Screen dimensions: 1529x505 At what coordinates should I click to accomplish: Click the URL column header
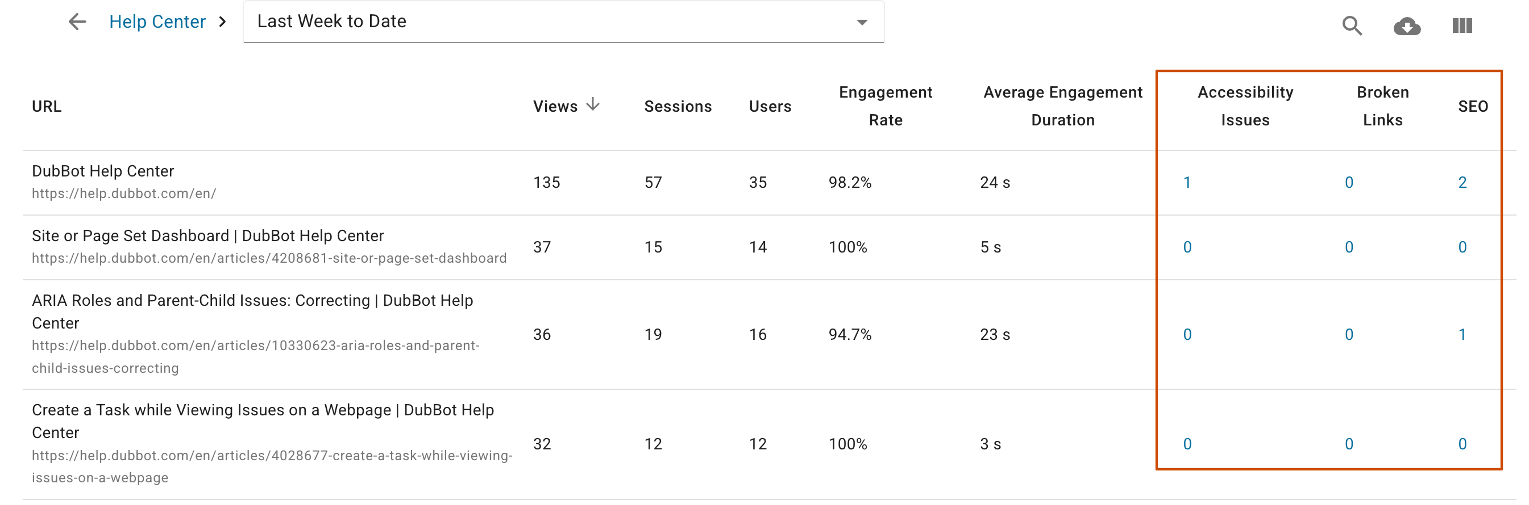point(46,106)
